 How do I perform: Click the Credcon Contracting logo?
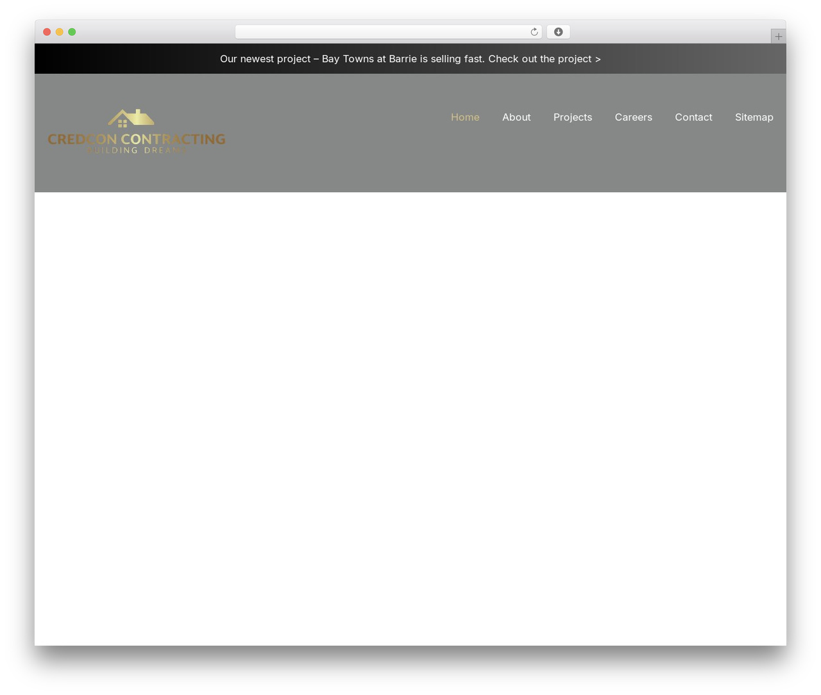pyautogui.click(x=137, y=131)
